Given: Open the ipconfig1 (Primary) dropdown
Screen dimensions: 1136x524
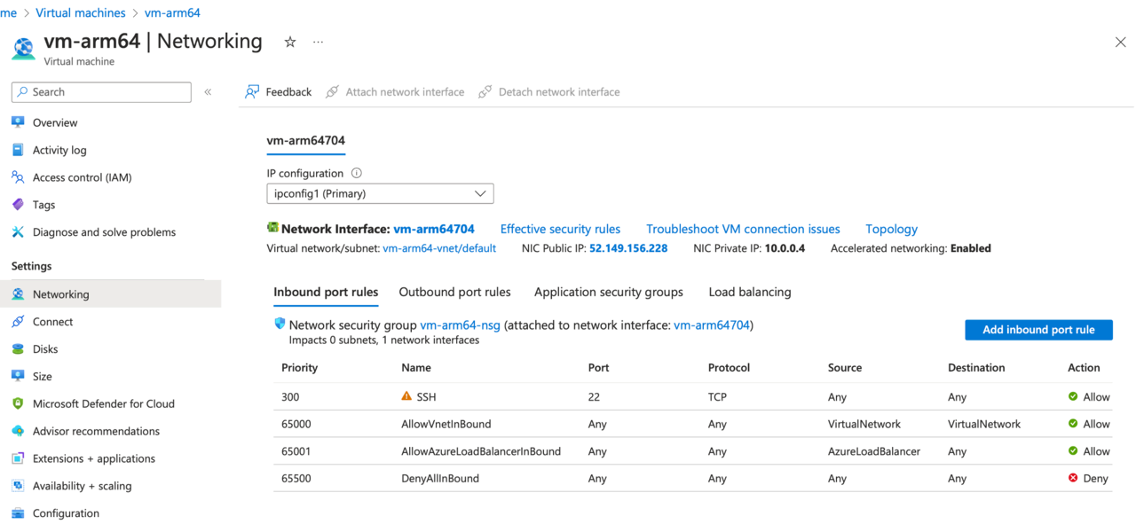Looking at the screenshot, I should point(380,193).
